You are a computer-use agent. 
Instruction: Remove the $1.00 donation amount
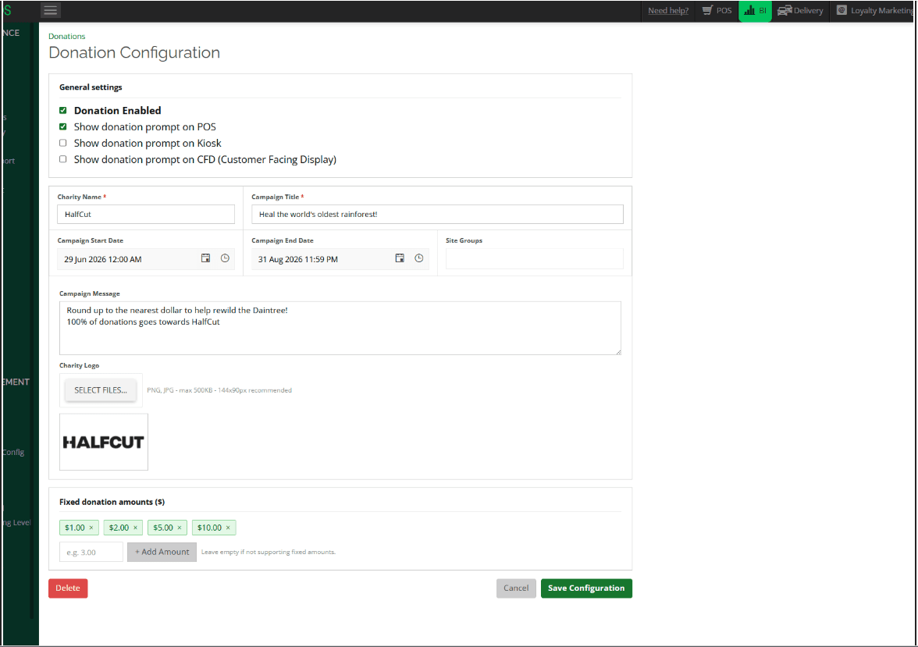91,528
